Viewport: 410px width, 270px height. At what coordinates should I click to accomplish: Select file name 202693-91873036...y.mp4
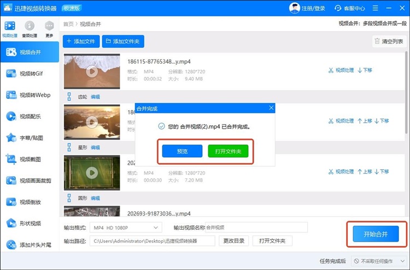(159, 213)
